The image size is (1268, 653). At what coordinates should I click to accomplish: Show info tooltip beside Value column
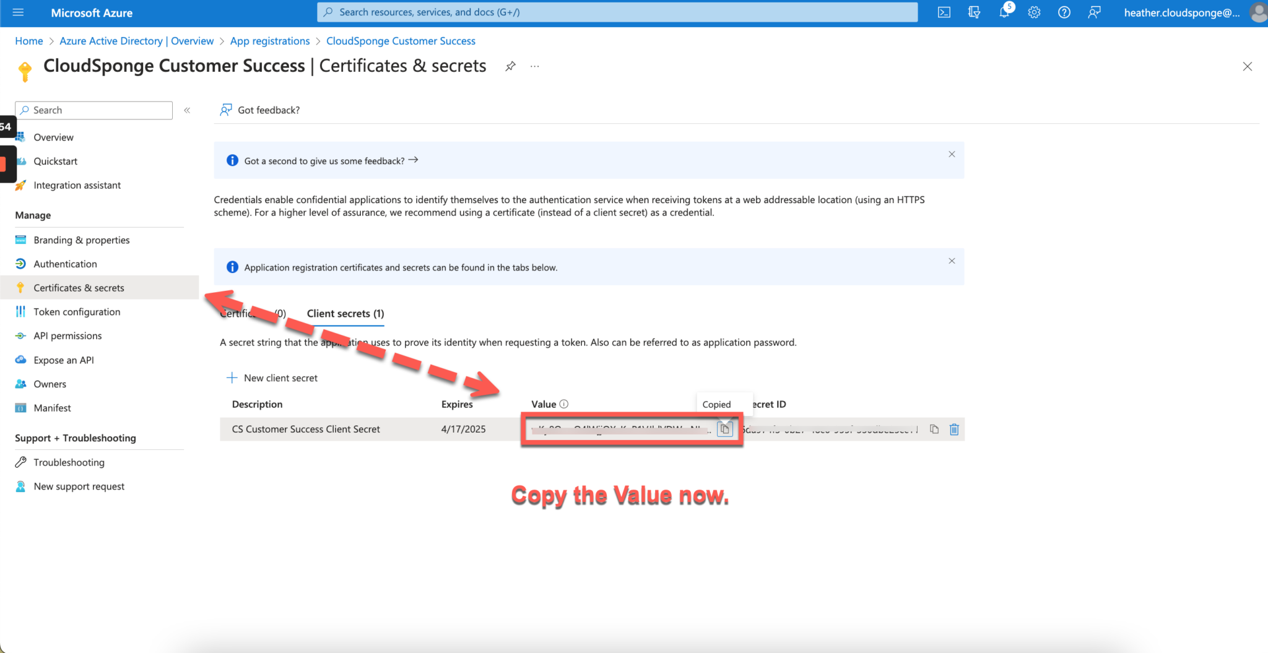coord(564,404)
